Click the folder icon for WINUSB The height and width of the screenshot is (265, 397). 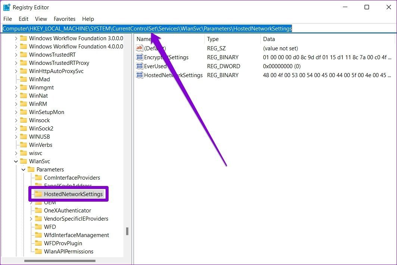coord(24,136)
